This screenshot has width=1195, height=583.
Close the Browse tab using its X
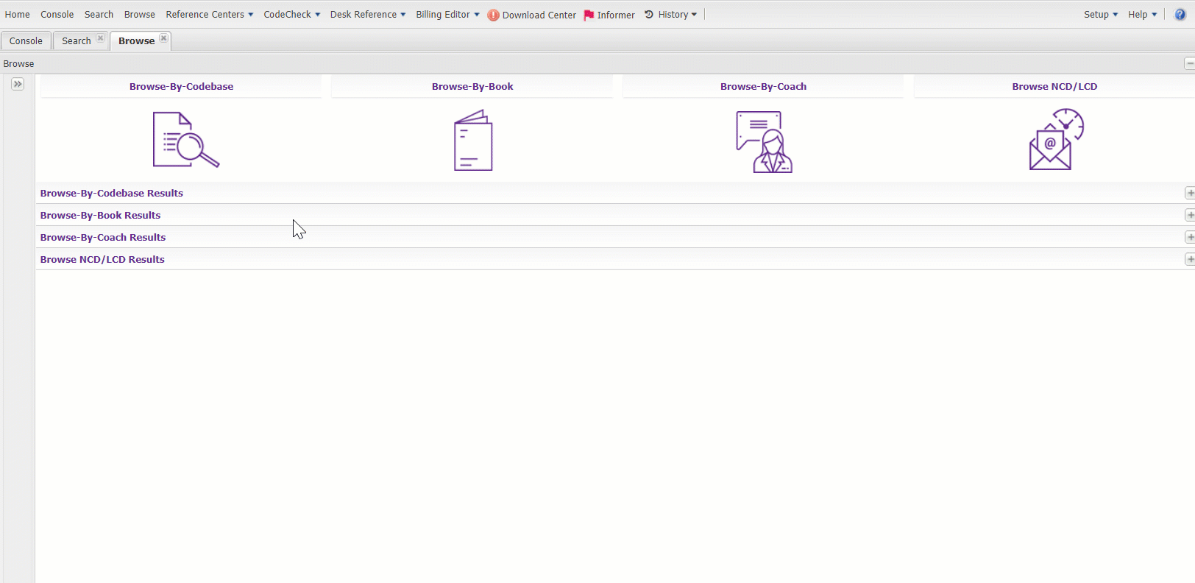(x=163, y=38)
